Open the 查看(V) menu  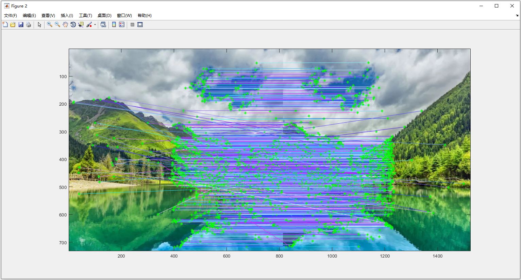click(x=48, y=15)
